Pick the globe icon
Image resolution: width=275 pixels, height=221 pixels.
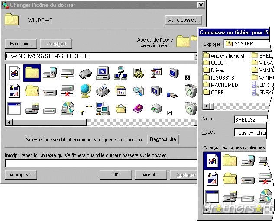point(85,91)
